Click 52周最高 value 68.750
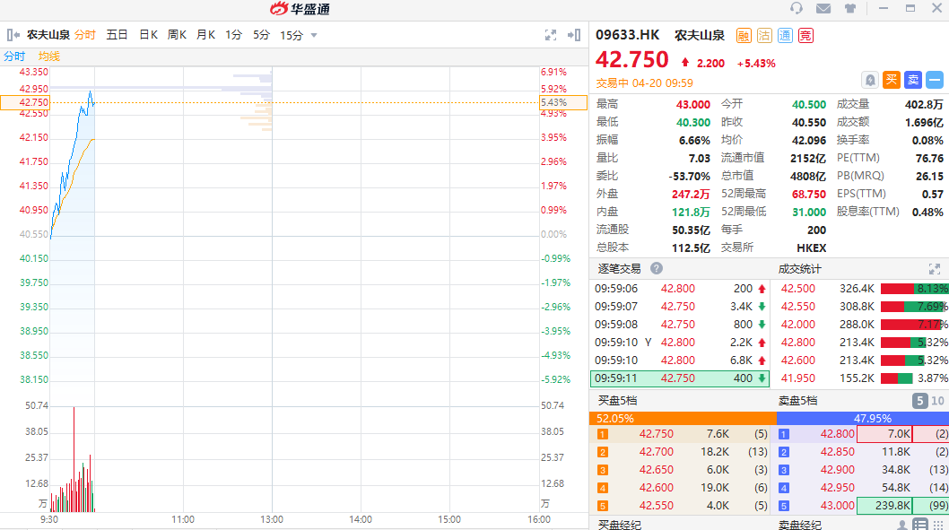 coord(809,195)
